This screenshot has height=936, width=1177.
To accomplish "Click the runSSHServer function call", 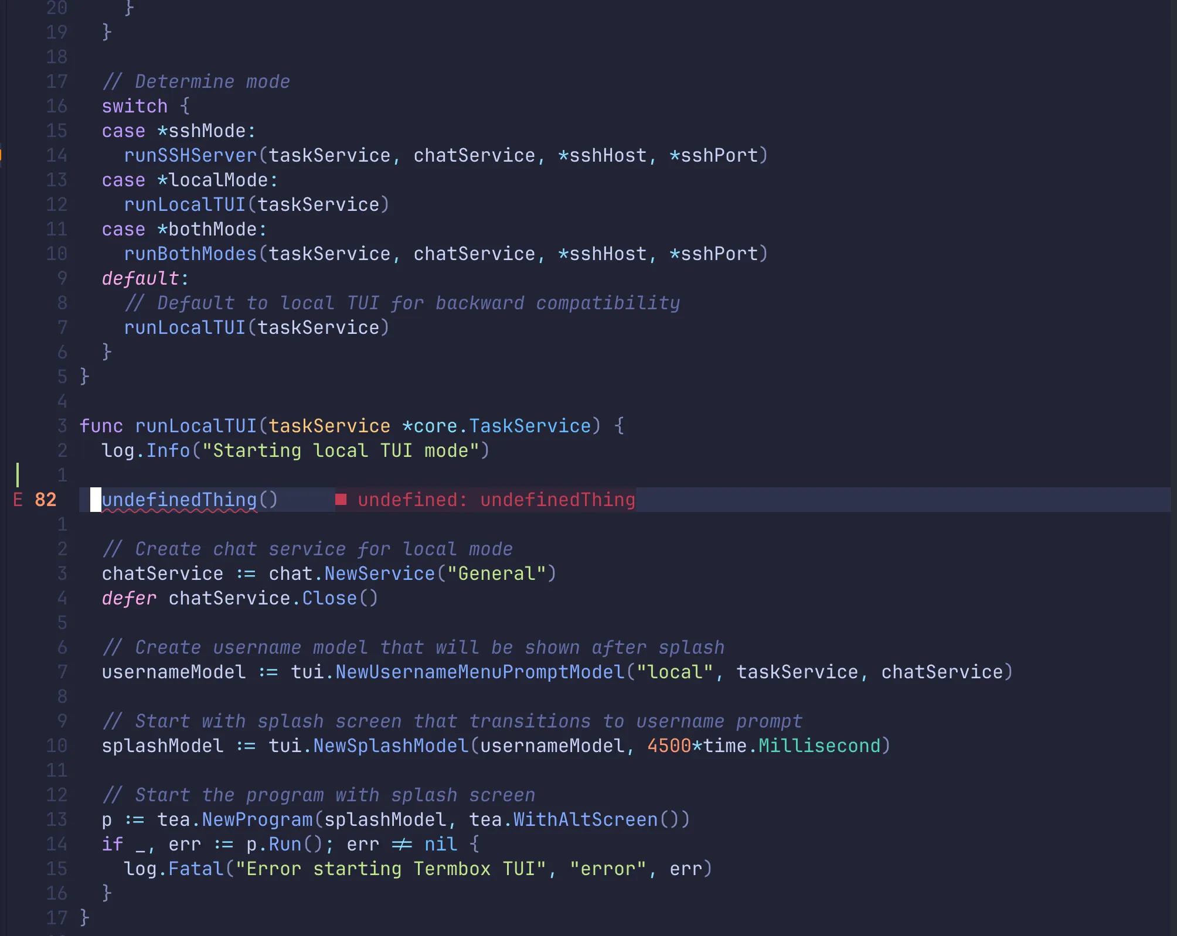I will pyautogui.click(x=191, y=155).
